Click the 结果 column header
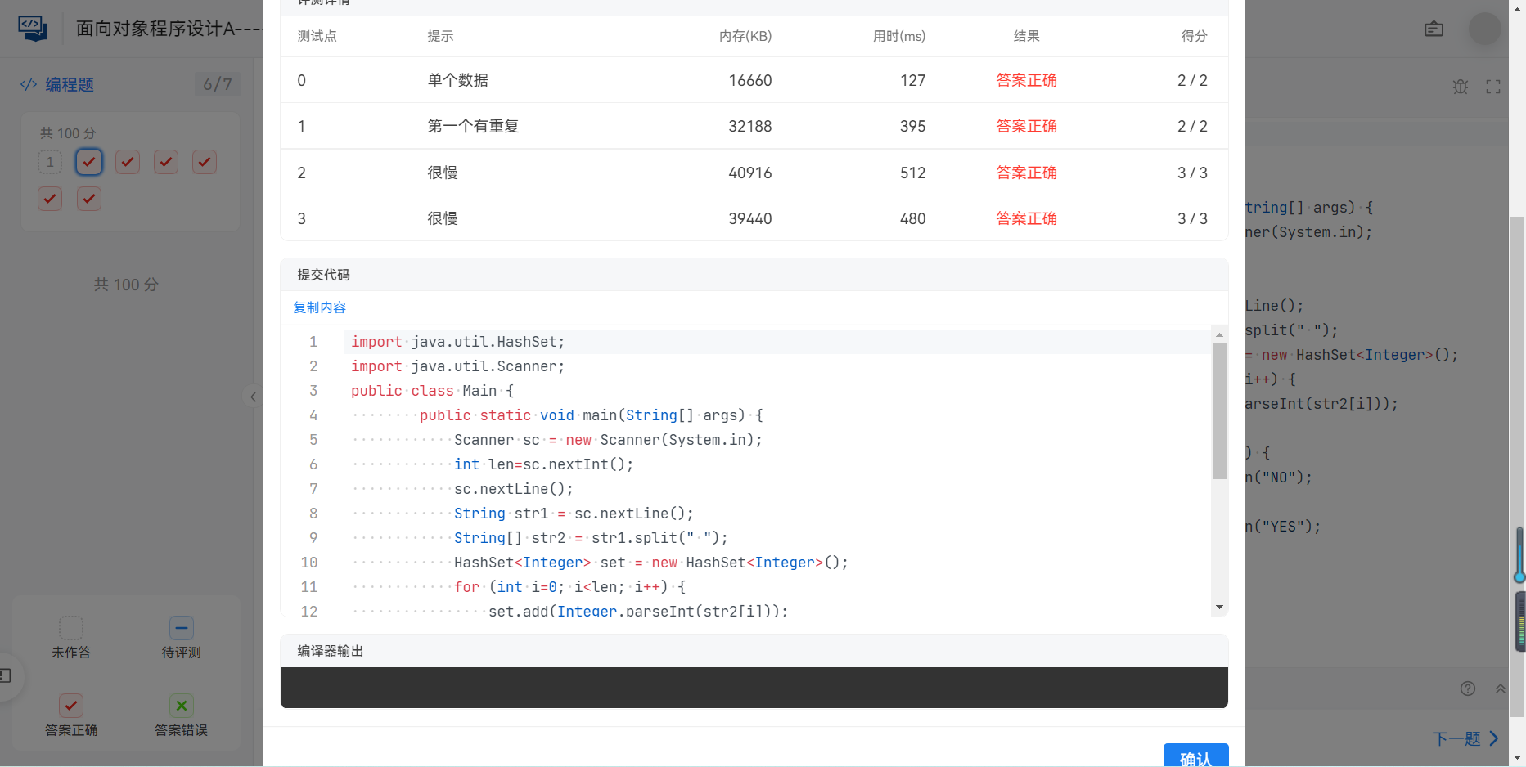The image size is (1526, 767). click(1026, 36)
